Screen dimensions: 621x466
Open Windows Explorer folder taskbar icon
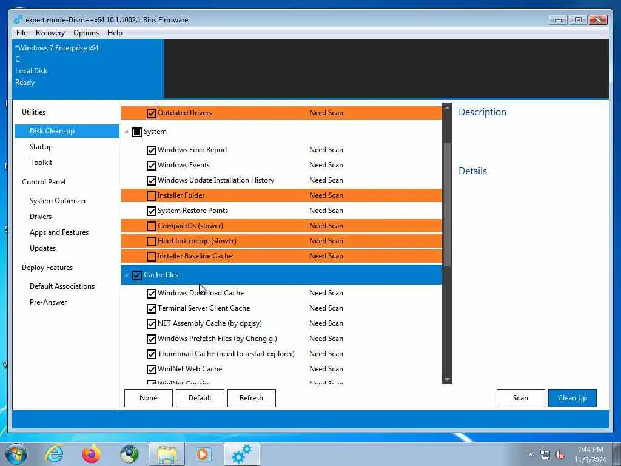(x=167, y=454)
